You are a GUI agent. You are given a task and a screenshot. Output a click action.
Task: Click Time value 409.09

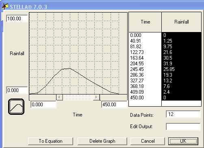pyautogui.click(x=137, y=92)
